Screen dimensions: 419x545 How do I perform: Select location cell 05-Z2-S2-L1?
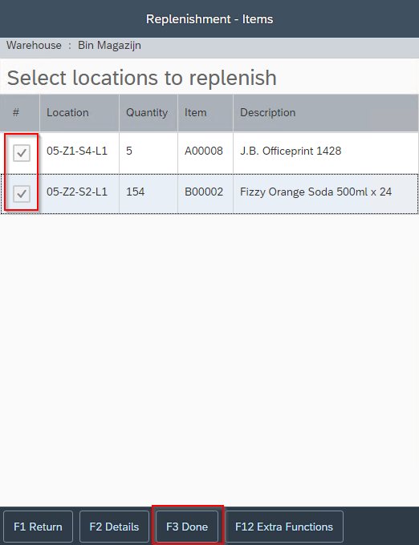(x=77, y=192)
